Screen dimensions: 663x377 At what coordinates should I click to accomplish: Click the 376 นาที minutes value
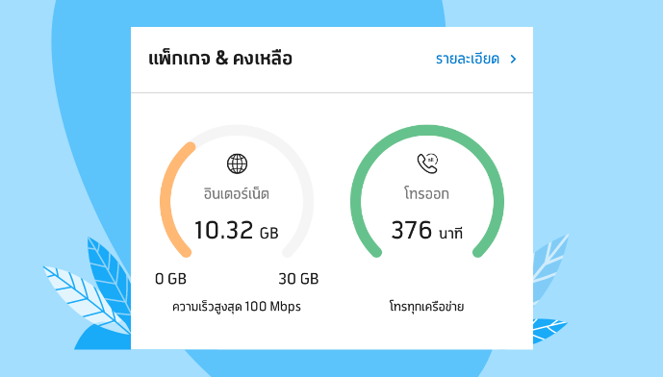pos(426,231)
